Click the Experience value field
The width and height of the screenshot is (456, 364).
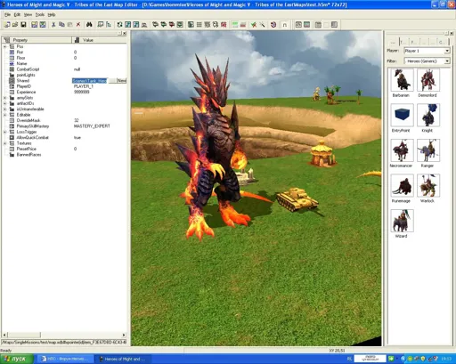pyautogui.click(x=100, y=92)
